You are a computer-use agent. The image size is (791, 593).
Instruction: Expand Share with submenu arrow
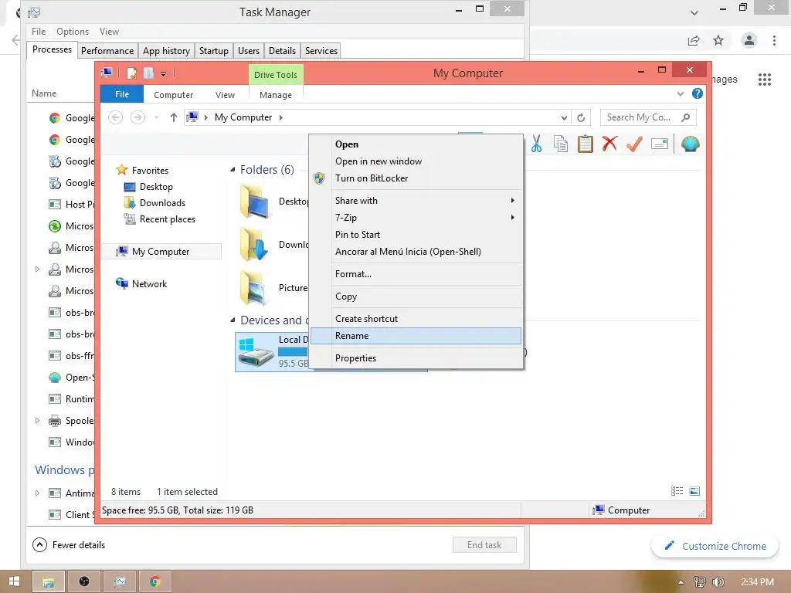pyautogui.click(x=513, y=200)
